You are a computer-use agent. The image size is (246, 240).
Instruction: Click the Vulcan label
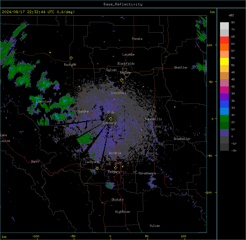[155, 226]
